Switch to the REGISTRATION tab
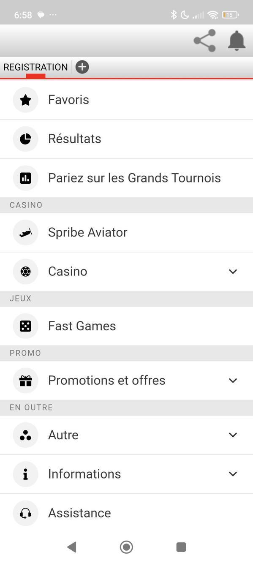253x563 pixels. tap(35, 67)
